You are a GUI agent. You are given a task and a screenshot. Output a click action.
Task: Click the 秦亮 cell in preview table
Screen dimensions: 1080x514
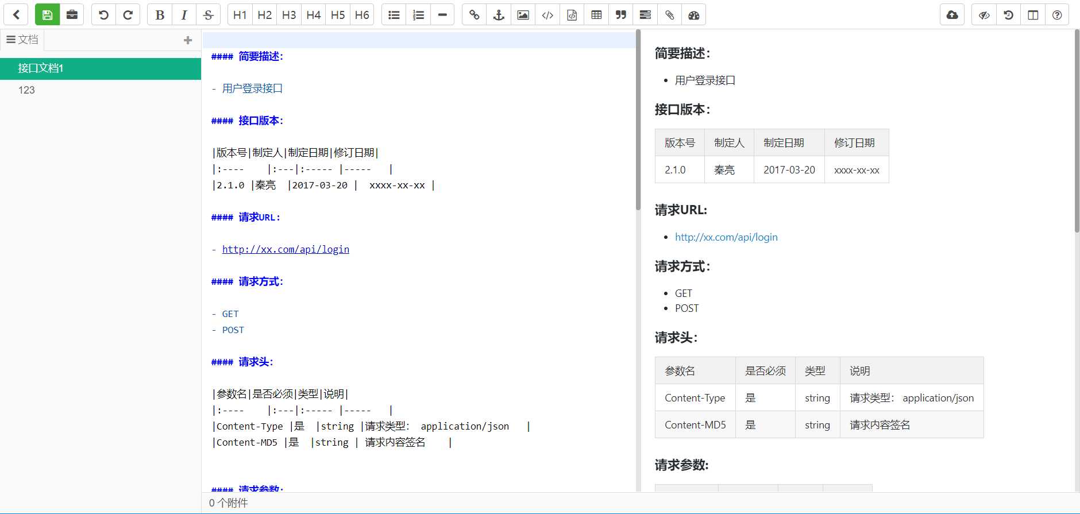(729, 170)
